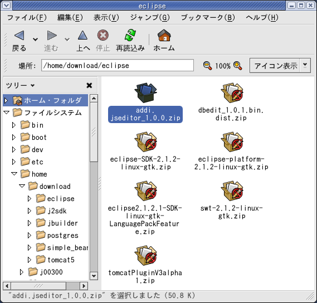Click tree horizontal scrollbar left arrow
The height and width of the screenshot is (303, 317).
click(7, 286)
